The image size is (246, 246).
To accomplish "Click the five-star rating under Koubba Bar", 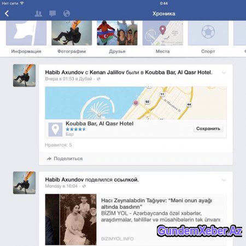I will pyautogui.click(x=75, y=129).
